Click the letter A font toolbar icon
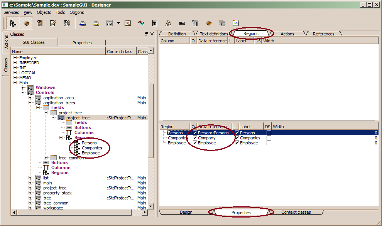Screen dimensions: 382x226 point(168,23)
